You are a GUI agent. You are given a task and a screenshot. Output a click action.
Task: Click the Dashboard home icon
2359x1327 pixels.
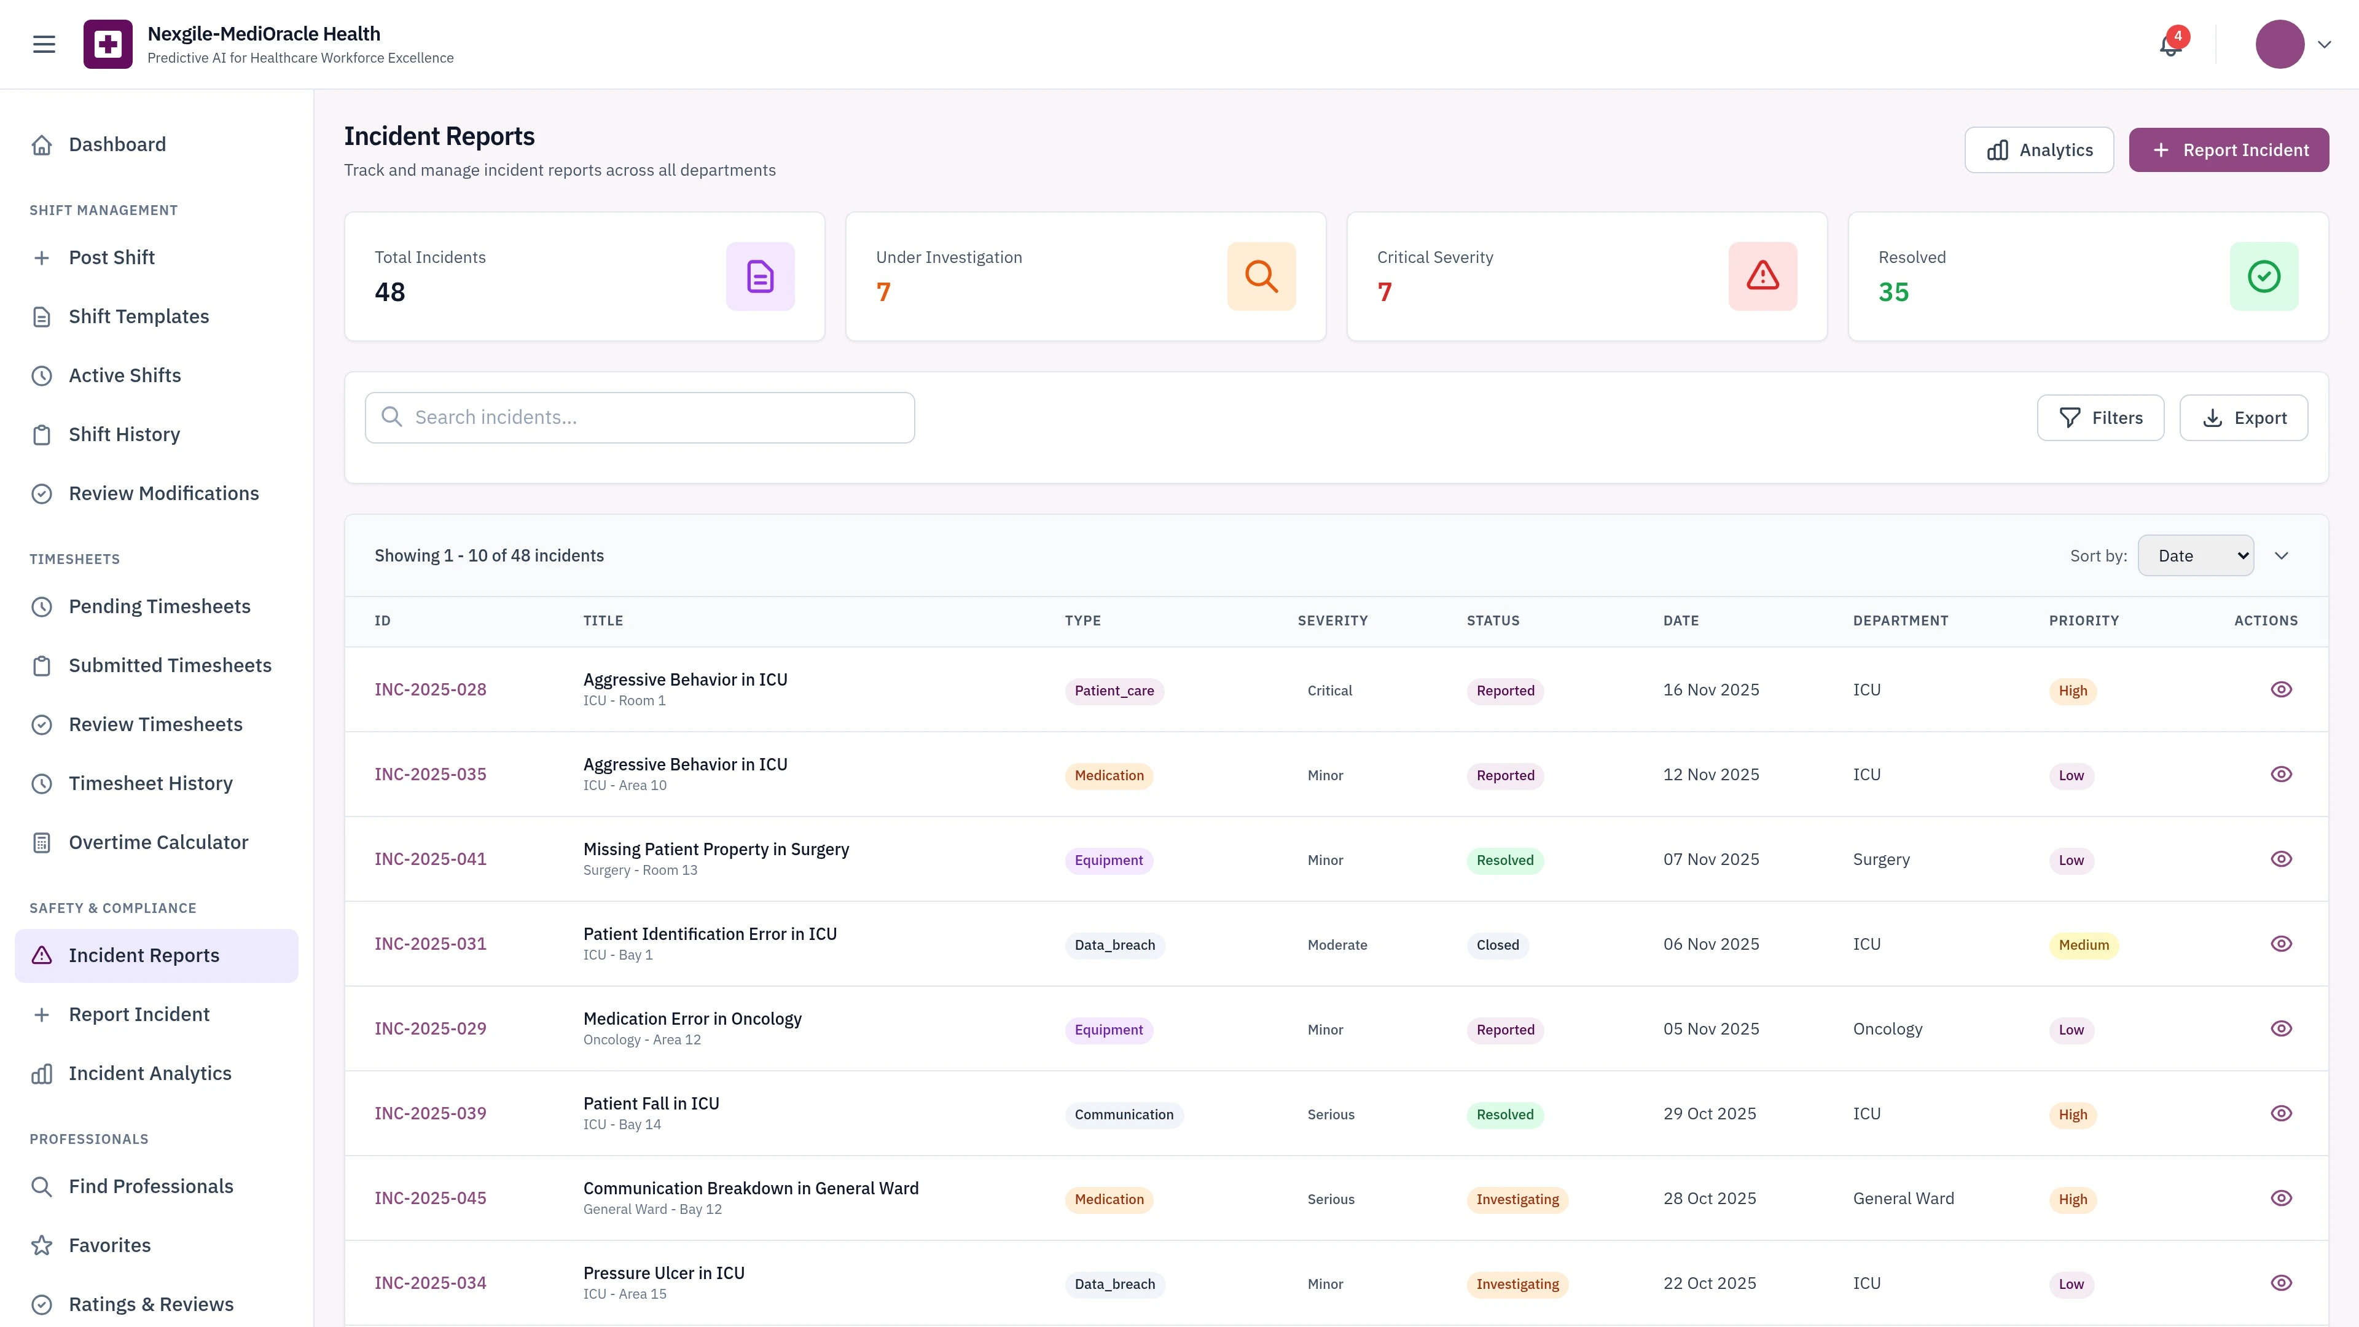42,145
